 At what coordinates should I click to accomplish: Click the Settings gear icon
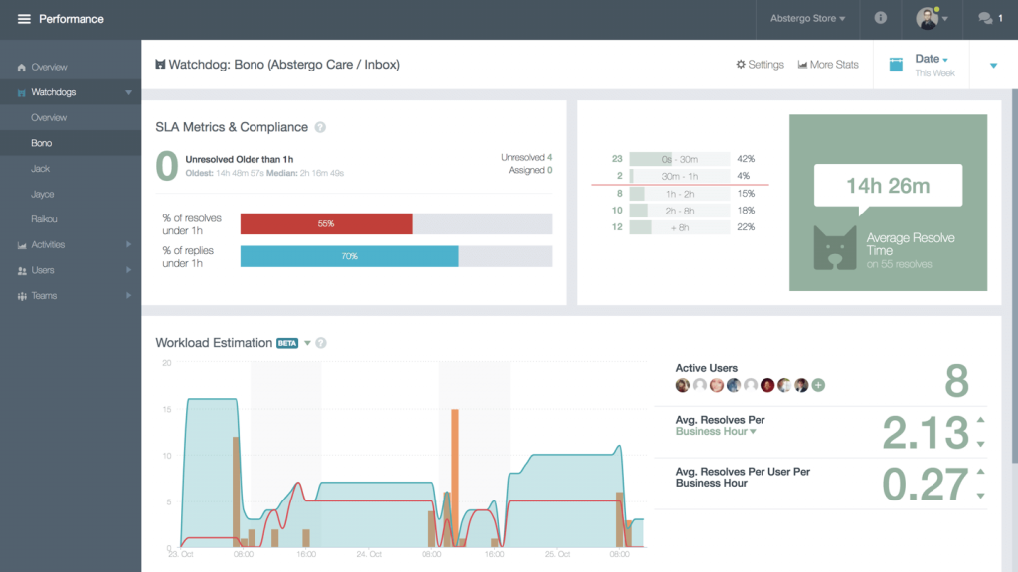741,65
